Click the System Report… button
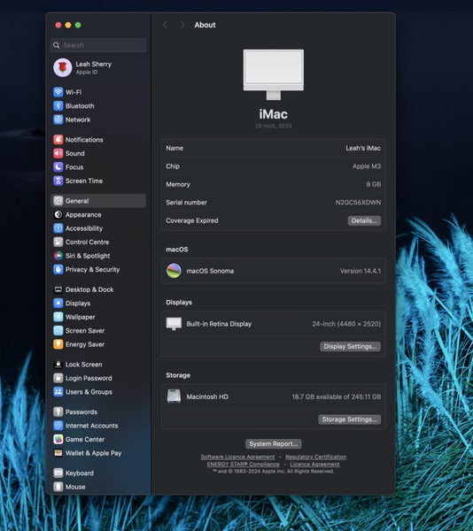The width and height of the screenshot is (473, 531). 274,443
